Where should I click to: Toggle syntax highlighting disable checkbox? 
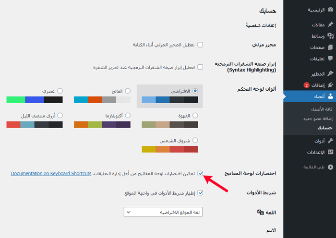tap(200, 67)
